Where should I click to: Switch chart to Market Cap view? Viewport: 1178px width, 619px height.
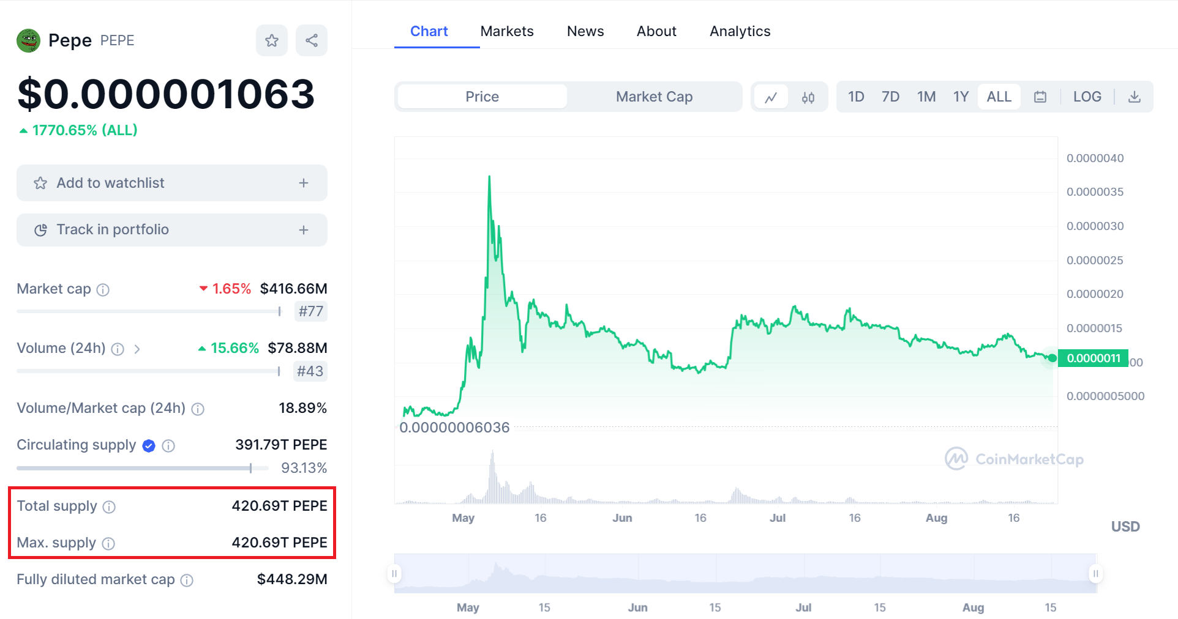(x=654, y=96)
